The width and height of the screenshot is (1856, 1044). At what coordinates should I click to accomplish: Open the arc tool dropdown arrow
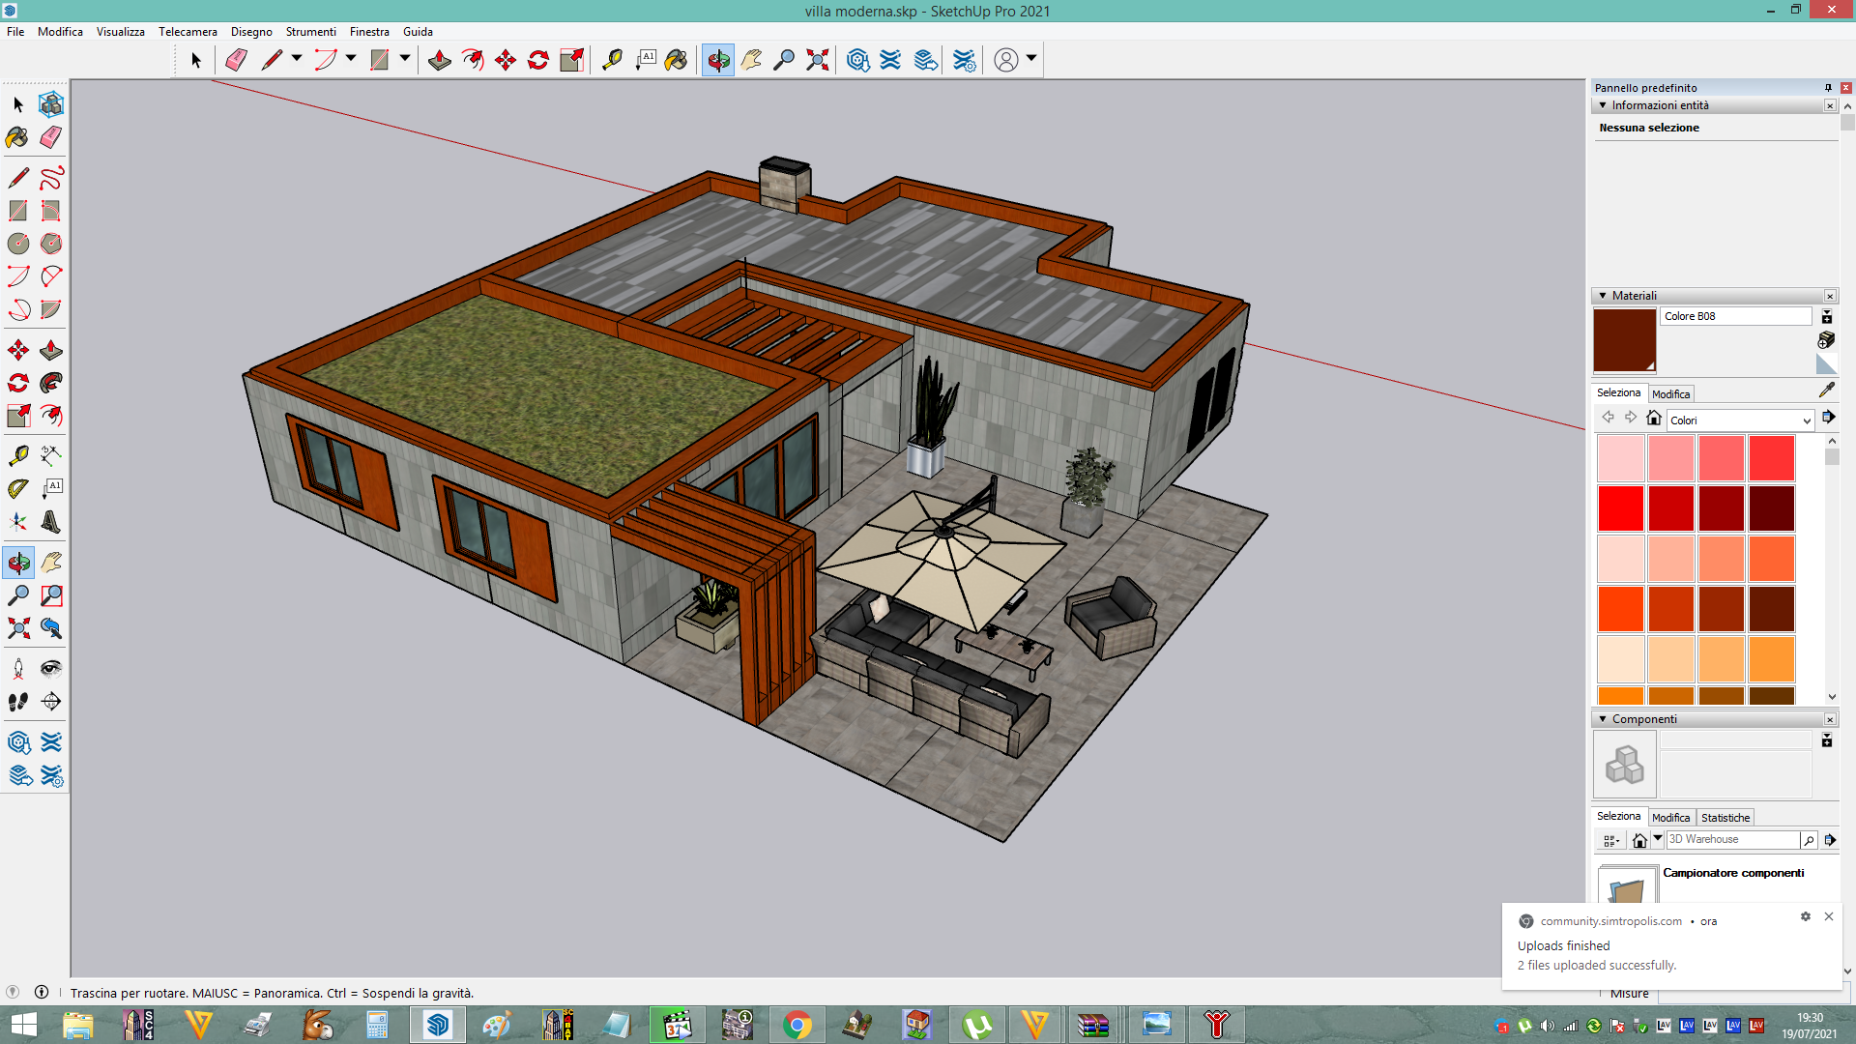(x=351, y=59)
